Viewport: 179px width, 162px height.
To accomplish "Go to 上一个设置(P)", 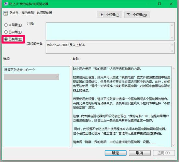I will [109, 15].
